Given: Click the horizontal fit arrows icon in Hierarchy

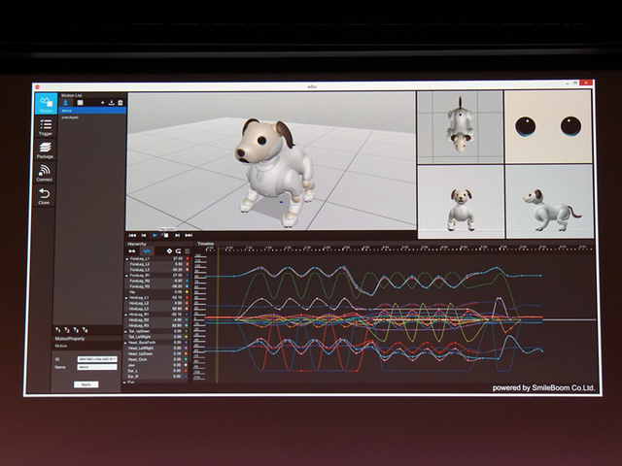Looking at the screenshot, I should point(132,251).
